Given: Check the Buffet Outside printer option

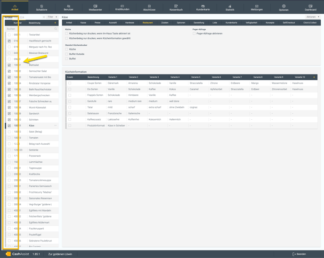Looking at the screenshot, I should click(67, 54).
